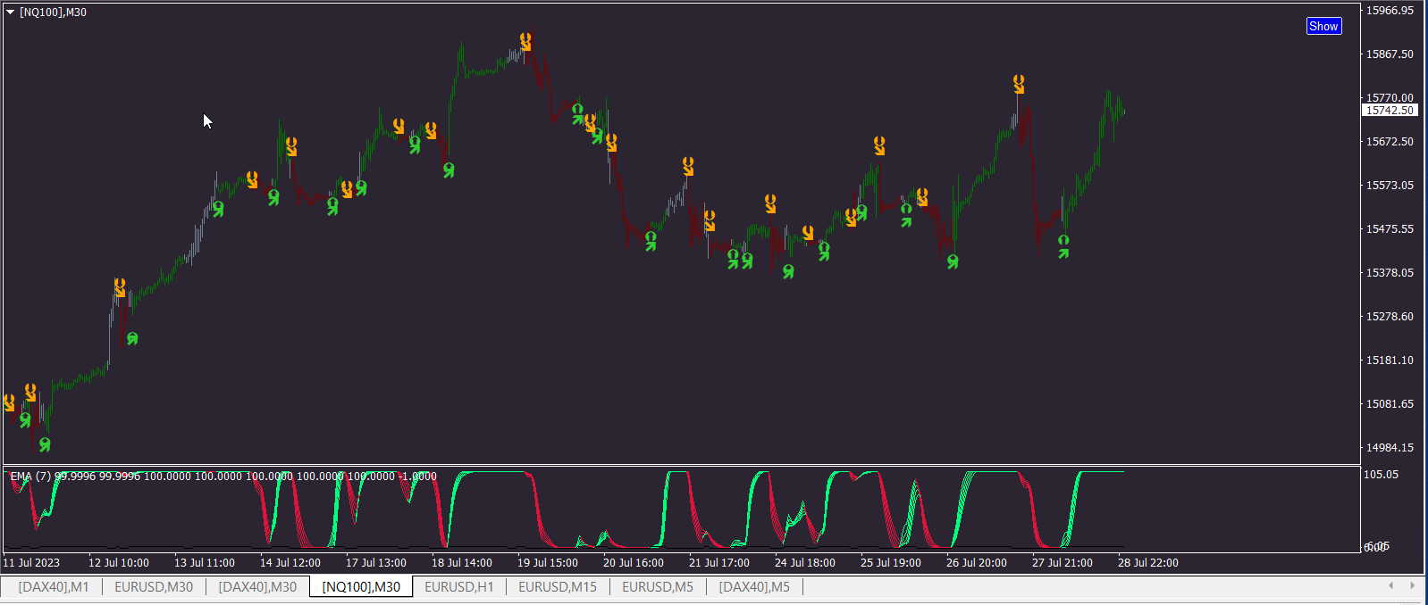Select the [DAX40],M30 chart tab
The width and height of the screenshot is (1428, 605).
tap(257, 587)
